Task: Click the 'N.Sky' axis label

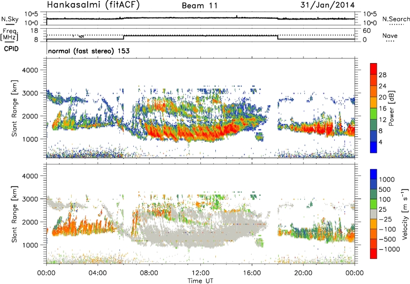Action: tap(10, 19)
